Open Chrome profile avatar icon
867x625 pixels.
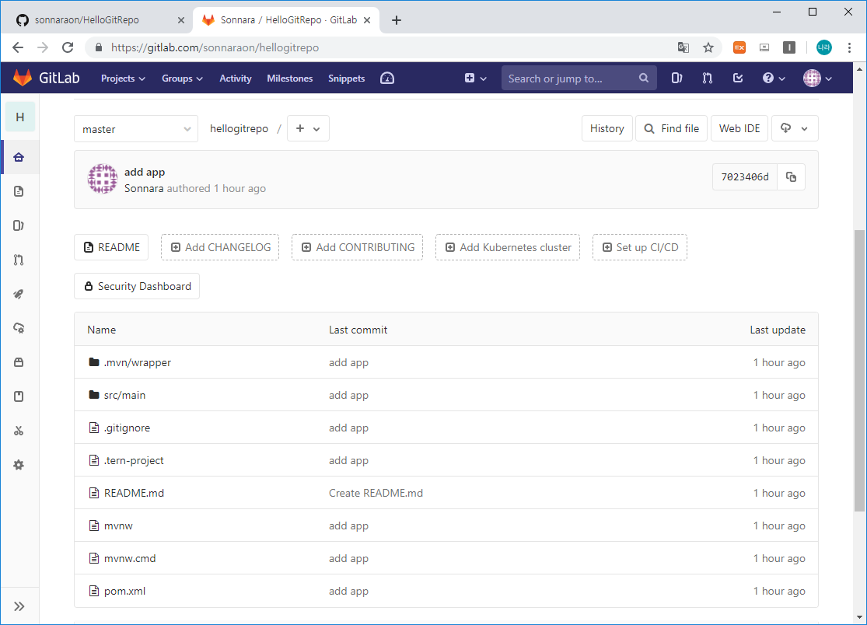[824, 47]
